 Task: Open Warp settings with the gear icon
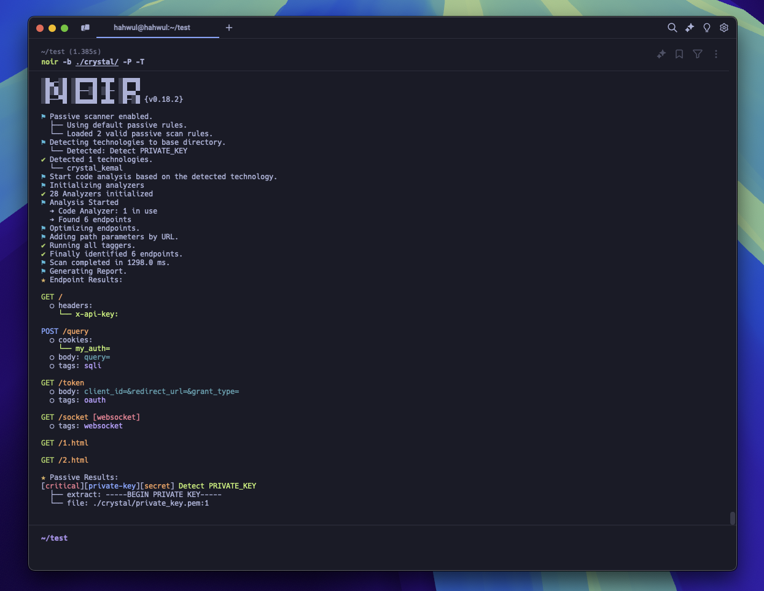[x=723, y=28]
